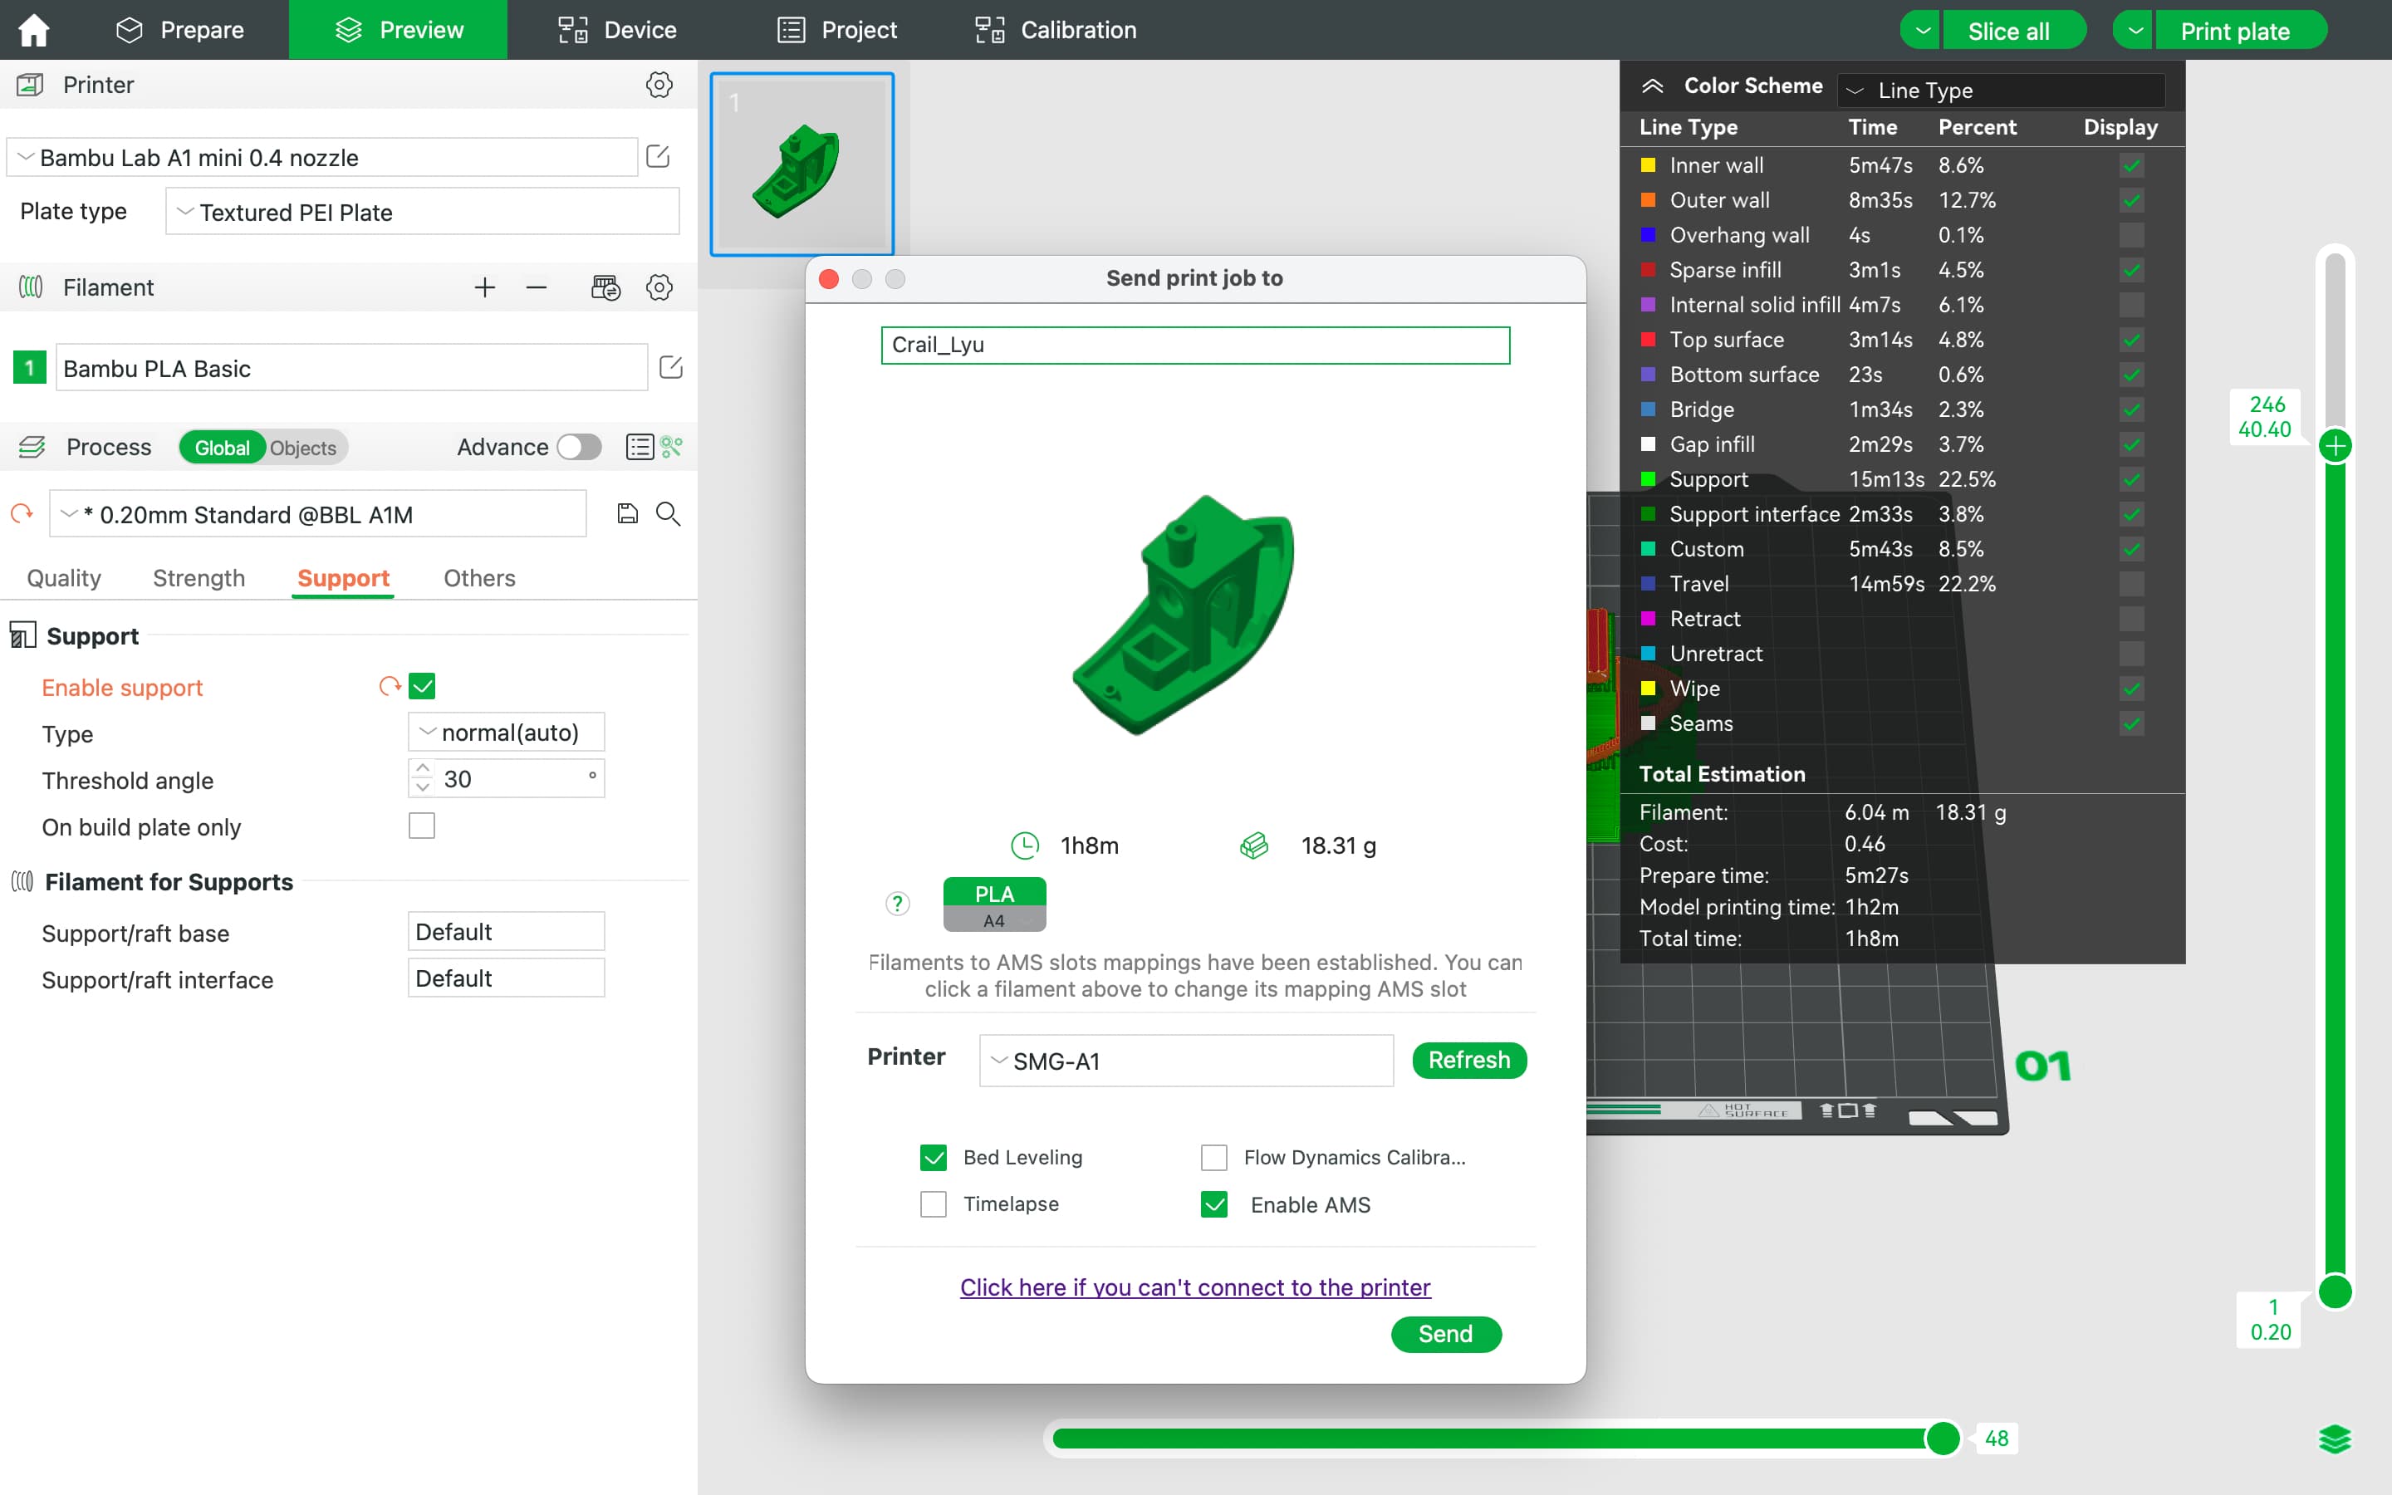Open the process settings list icon
This screenshot has height=1495, width=2392.
click(x=640, y=447)
